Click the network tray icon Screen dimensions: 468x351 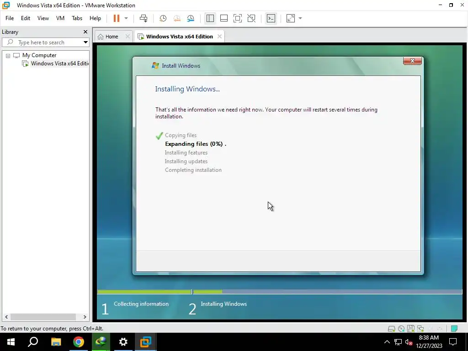398,342
